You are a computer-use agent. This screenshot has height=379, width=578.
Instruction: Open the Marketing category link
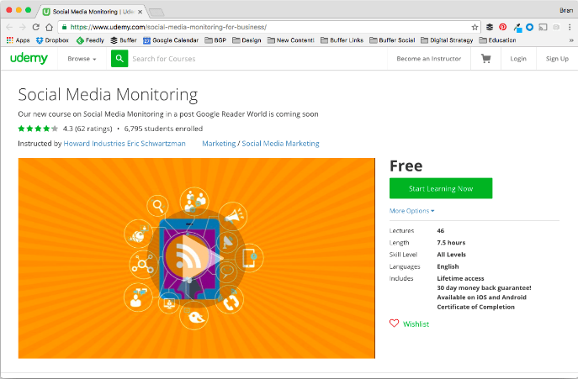219,143
